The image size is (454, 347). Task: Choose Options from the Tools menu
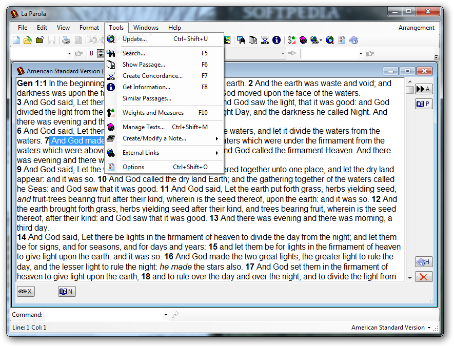point(165,167)
